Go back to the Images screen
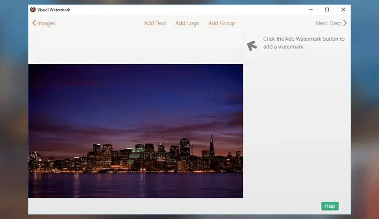 [46, 23]
